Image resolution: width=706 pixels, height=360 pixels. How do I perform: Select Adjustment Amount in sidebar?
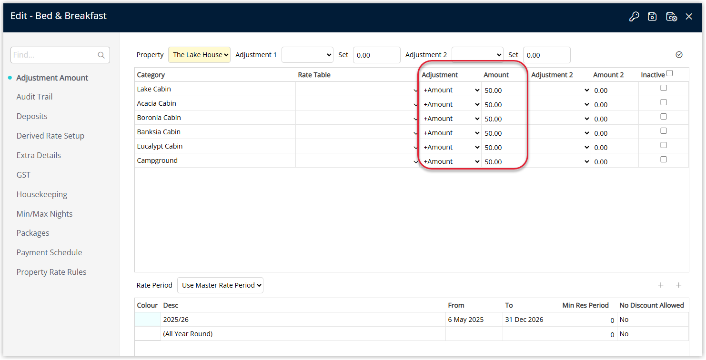point(52,78)
